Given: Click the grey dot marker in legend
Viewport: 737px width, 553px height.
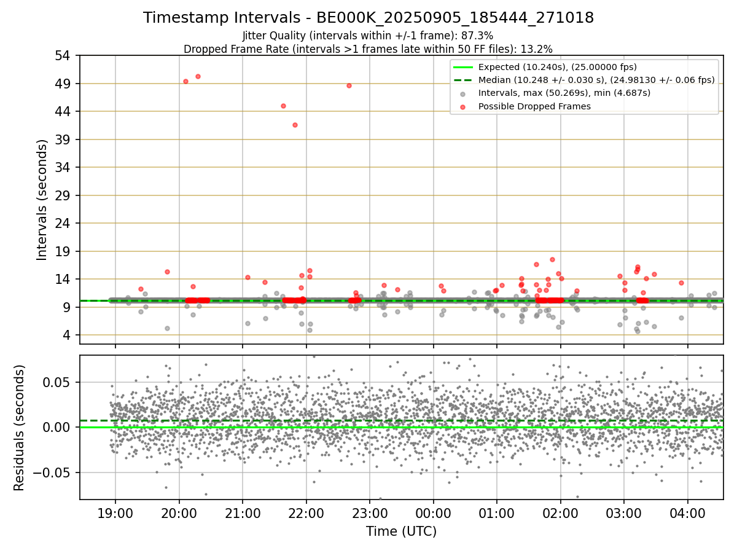Looking at the screenshot, I should click(462, 93).
